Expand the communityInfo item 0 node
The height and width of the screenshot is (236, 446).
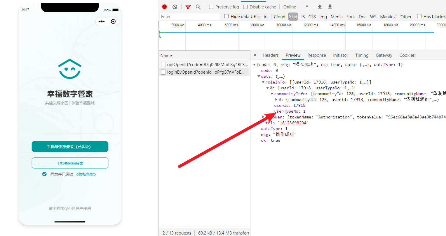point(276,100)
